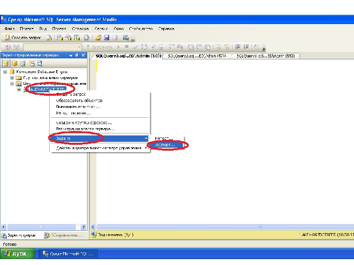Open the Файл menu
The height and width of the screenshot is (265, 354).
click(9, 29)
